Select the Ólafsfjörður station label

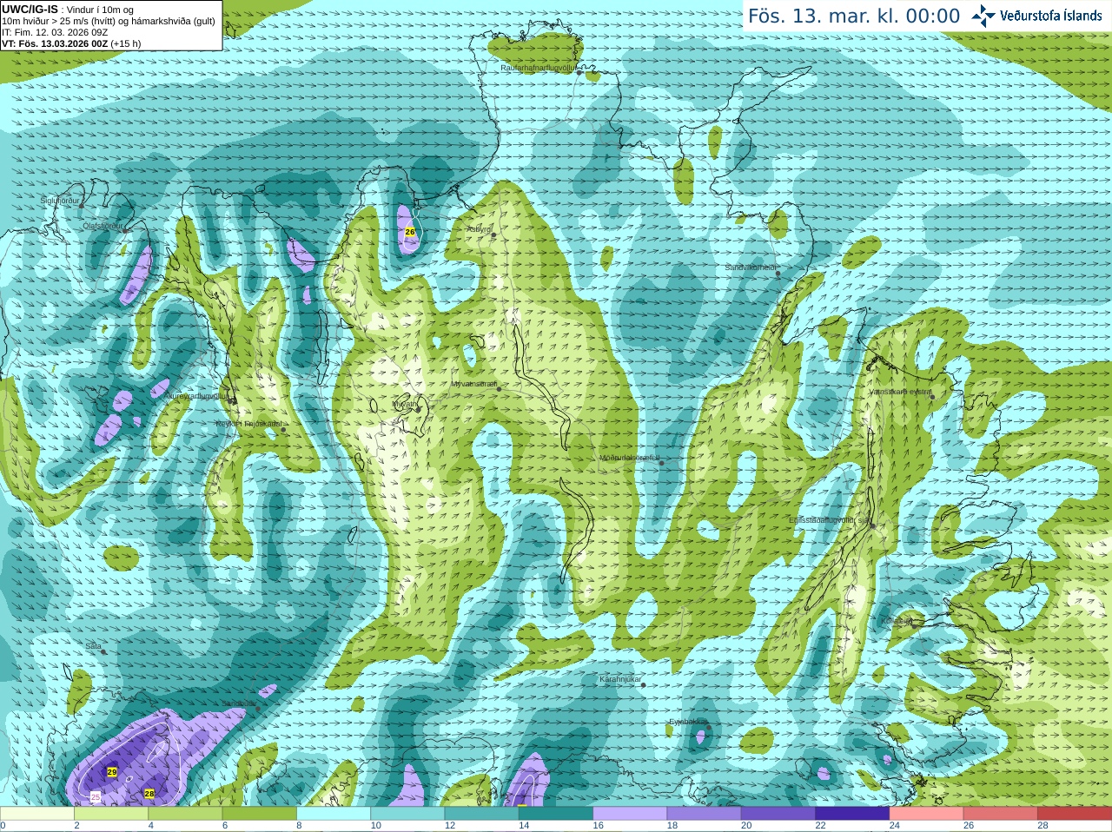103,226
